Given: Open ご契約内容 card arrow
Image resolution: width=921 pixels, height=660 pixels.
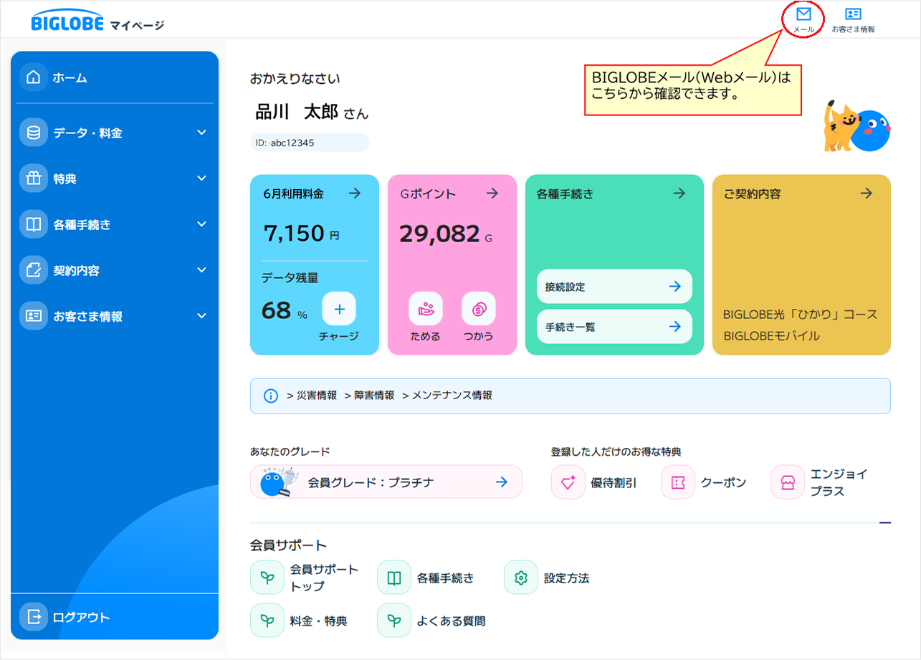Looking at the screenshot, I should (x=867, y=193).
